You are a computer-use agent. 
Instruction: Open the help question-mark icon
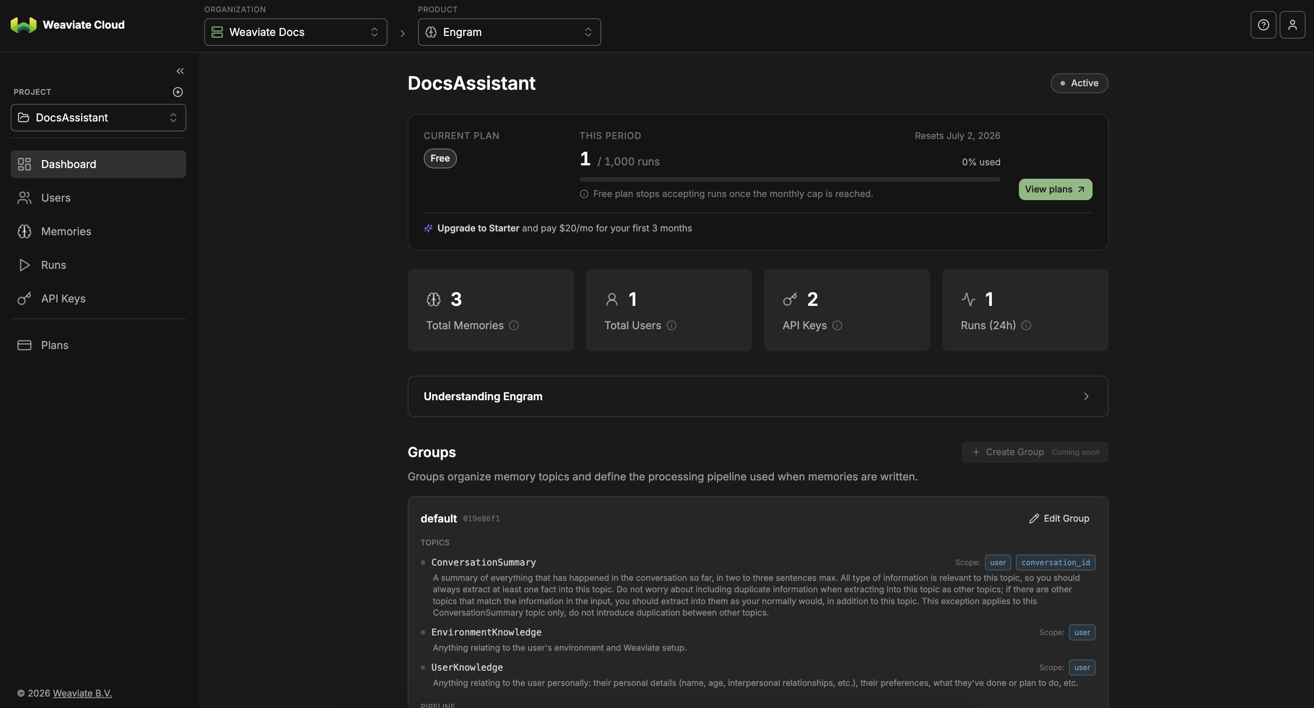[1263, 25]
